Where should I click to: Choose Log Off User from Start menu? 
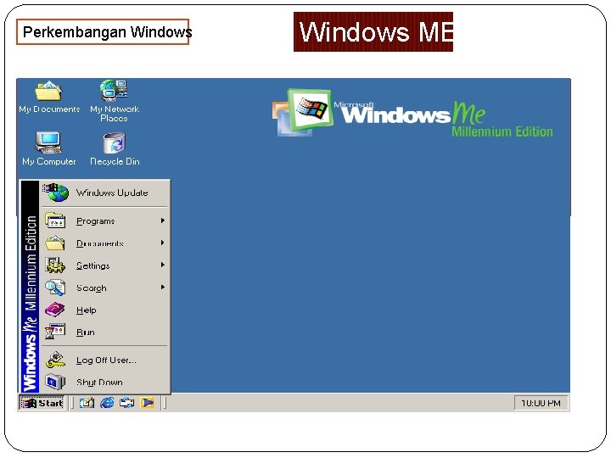(x=105, y=360)
